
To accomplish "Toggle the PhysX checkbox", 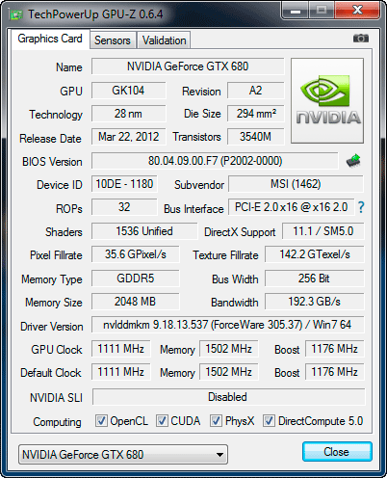I will (216, 420).
